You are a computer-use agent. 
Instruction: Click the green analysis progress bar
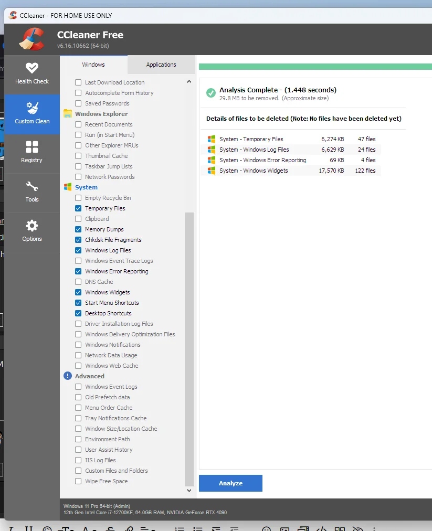coord(315,67)
